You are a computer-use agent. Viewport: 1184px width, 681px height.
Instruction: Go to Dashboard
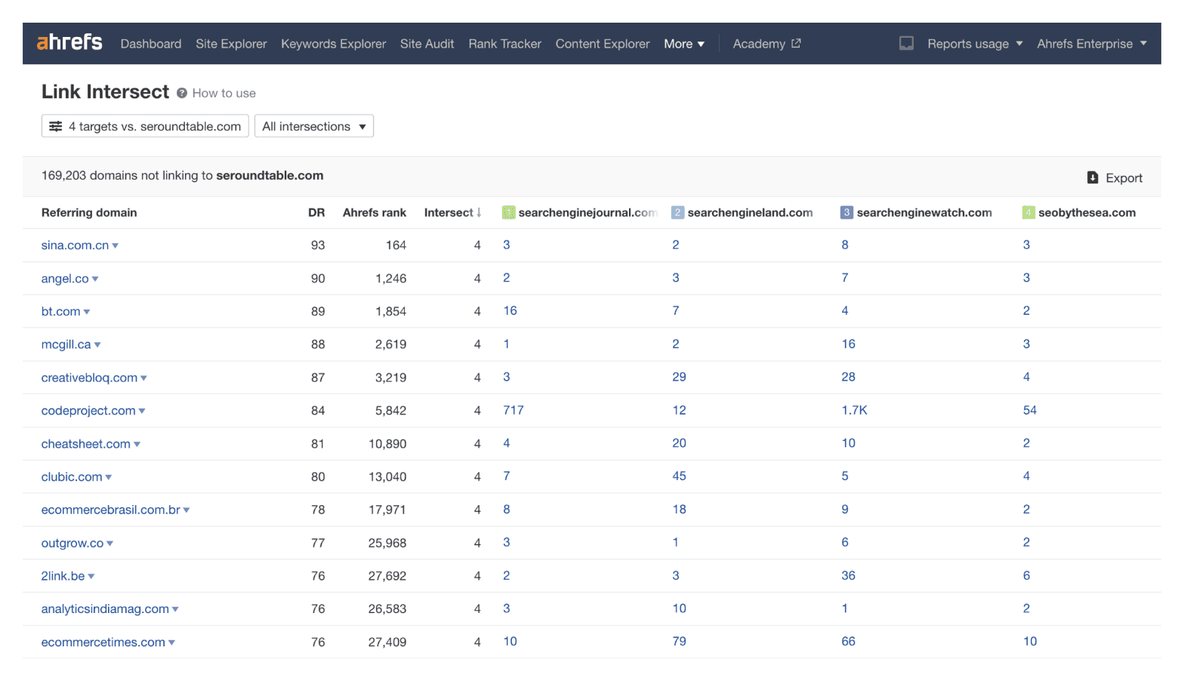point(151,44)
